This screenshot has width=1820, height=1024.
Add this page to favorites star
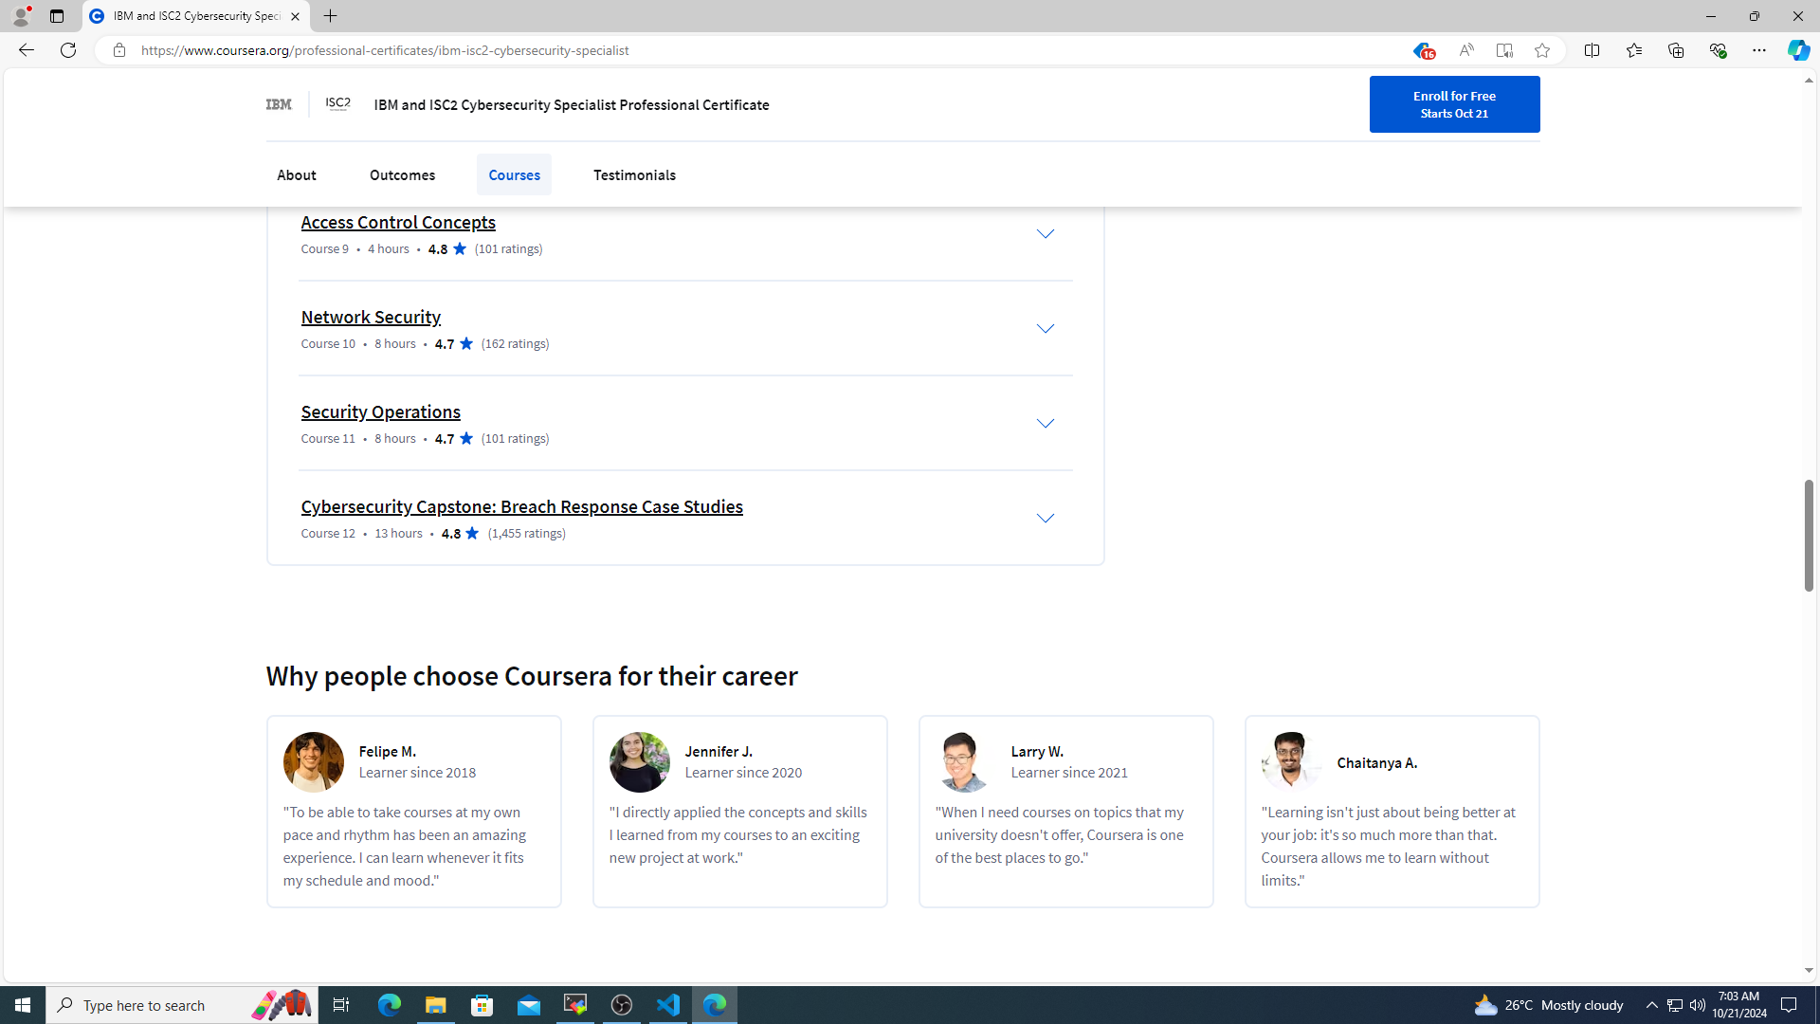tap(1542, 50)
